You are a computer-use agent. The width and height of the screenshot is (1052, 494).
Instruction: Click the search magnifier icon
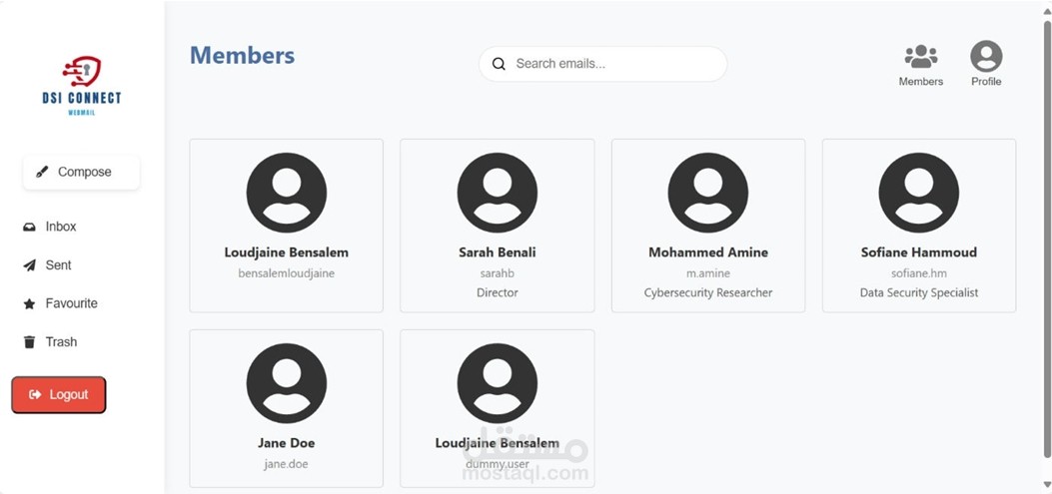[499, 64]
